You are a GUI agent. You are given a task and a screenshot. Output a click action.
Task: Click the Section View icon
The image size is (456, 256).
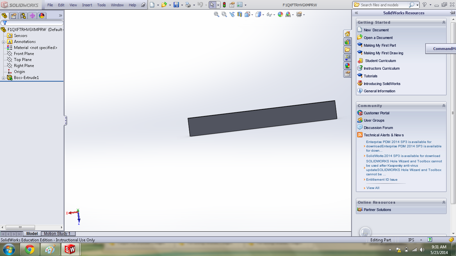click(x=239, y=14)
